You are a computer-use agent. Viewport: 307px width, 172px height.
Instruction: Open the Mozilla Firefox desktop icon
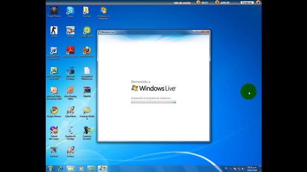coord(87,52)
